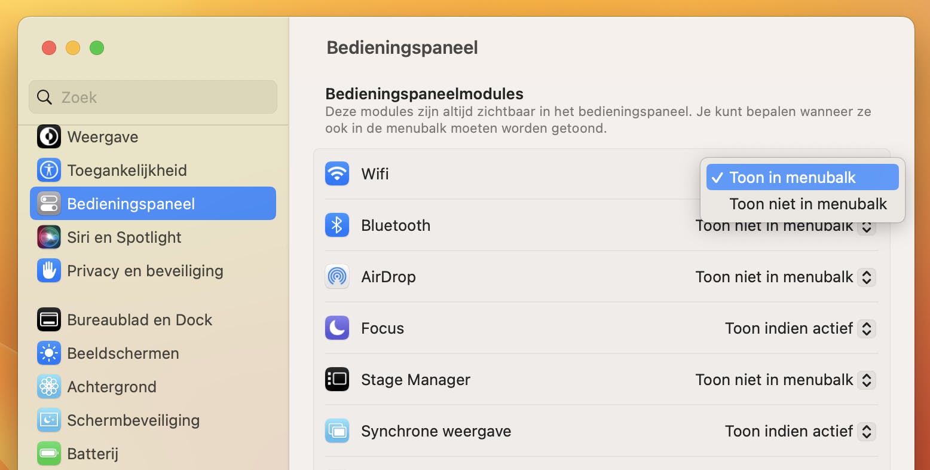This screenshot has height=470, width=930.
Task: Click the Synchrone weergave icon
Action: (x=337, y=431)
